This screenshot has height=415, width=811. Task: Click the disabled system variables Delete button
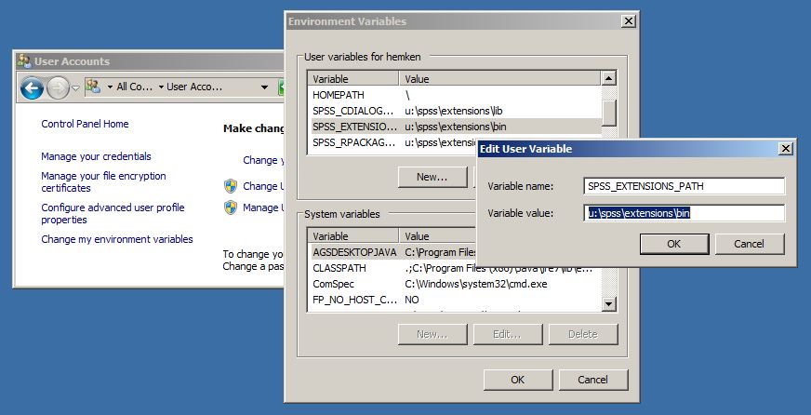pos(583,334)
